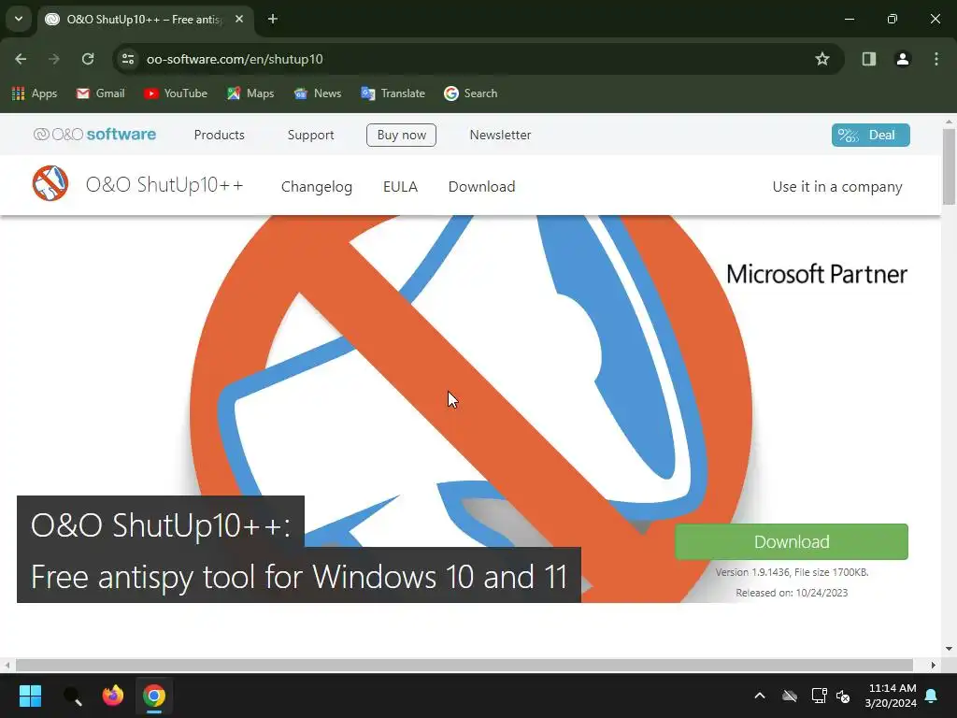Viewport: 957px width, 718px height.
Task: Open the Newsletter menu item
Action: 500,135
